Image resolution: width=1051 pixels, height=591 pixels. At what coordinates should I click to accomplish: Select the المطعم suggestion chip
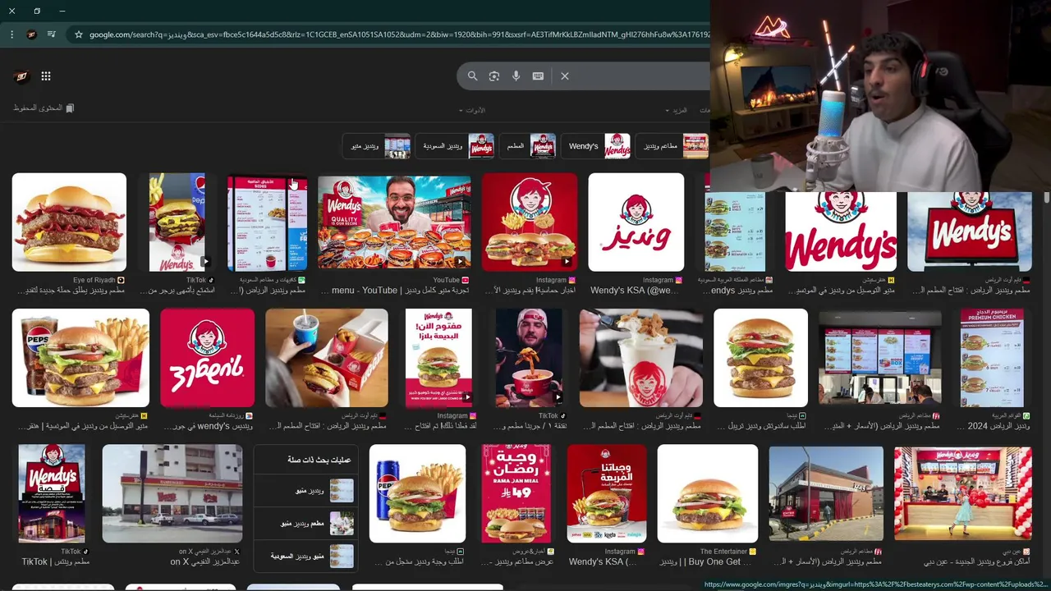point(527,146)
